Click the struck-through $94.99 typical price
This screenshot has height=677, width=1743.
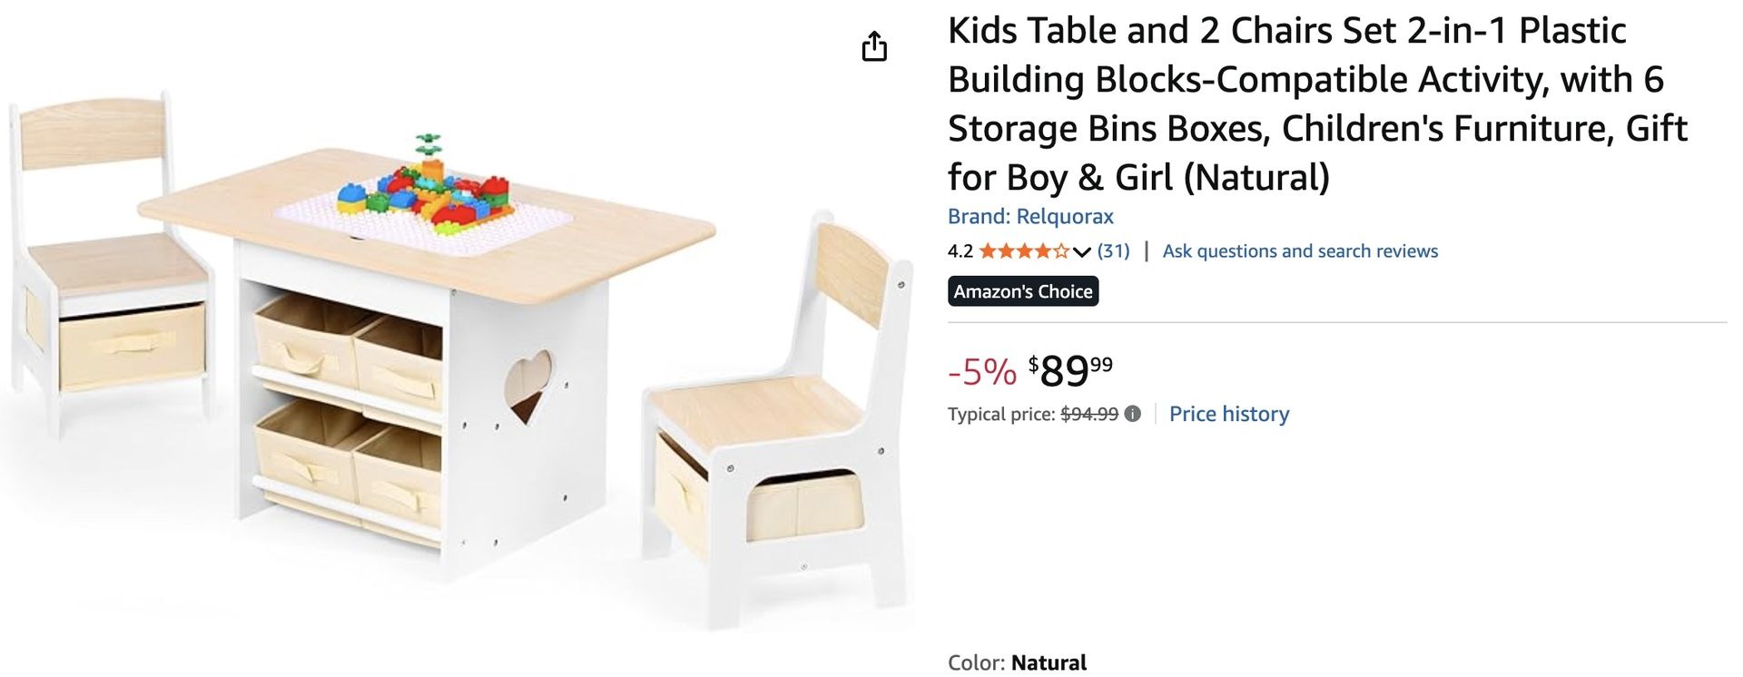(x=1089, y=415)
